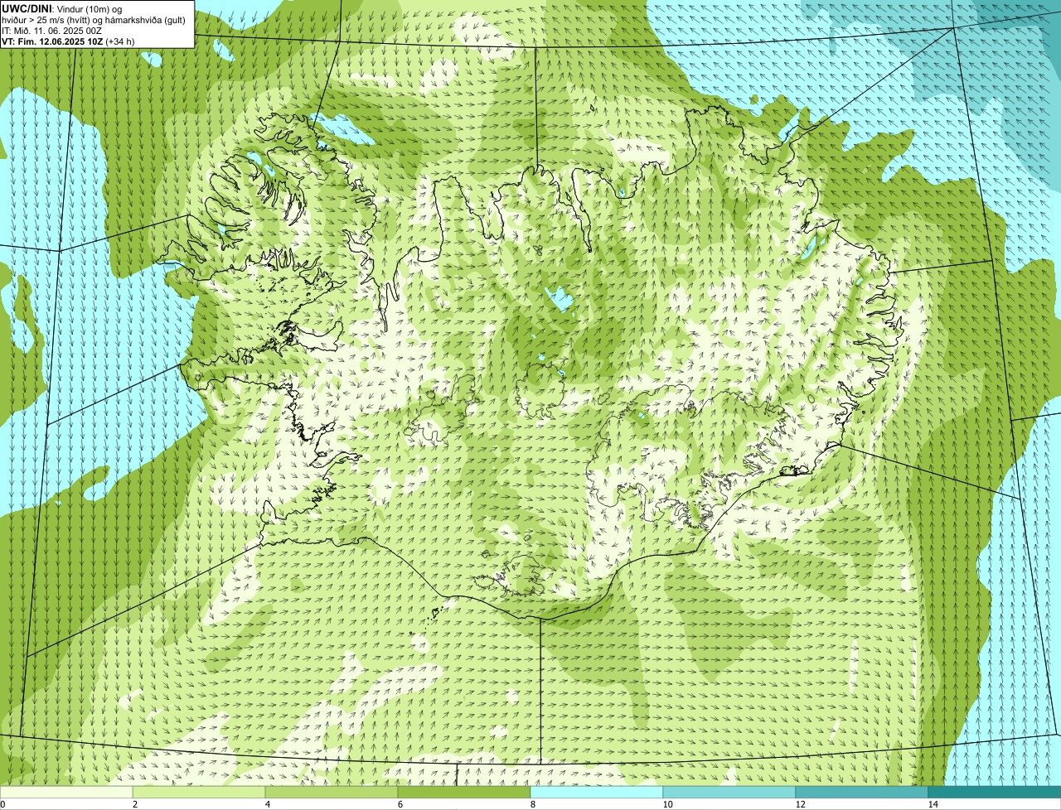Click the 10–12 m/s cyan legend swatch

(729, 792)
